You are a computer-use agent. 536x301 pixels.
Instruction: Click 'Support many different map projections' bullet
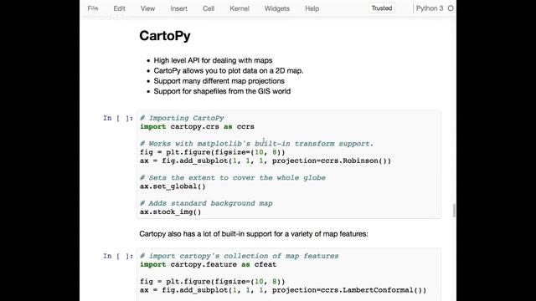[219, 81]
